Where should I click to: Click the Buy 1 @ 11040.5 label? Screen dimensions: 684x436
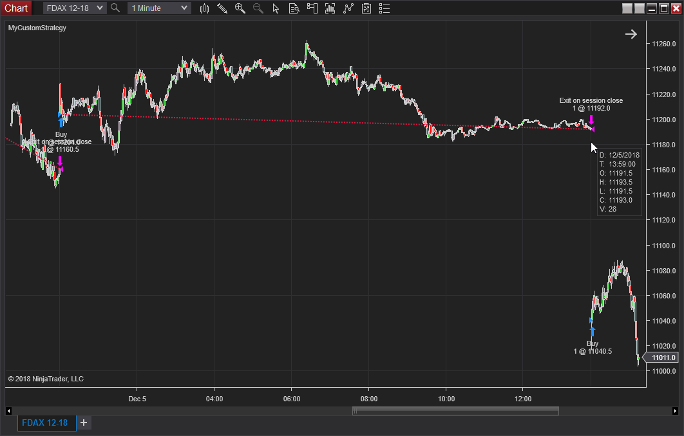tap(593, 348)
